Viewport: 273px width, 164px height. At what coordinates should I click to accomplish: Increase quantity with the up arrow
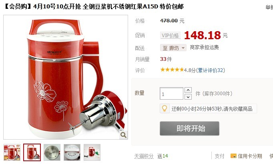point(188,90)
